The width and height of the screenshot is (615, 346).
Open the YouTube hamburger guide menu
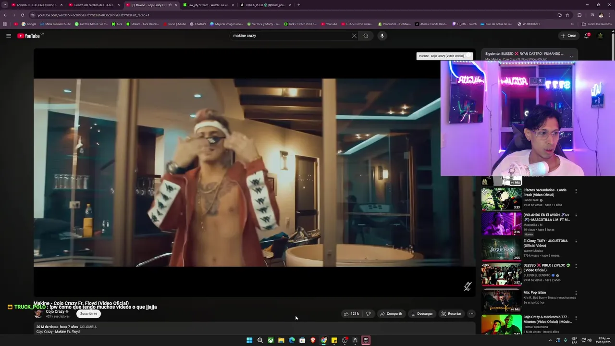pos(8,36)
